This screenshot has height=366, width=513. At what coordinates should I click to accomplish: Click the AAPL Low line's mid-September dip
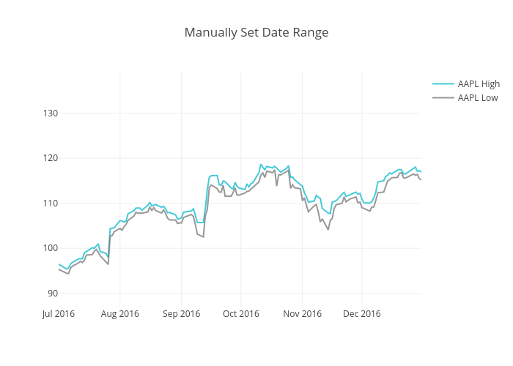tap(203, 237)
